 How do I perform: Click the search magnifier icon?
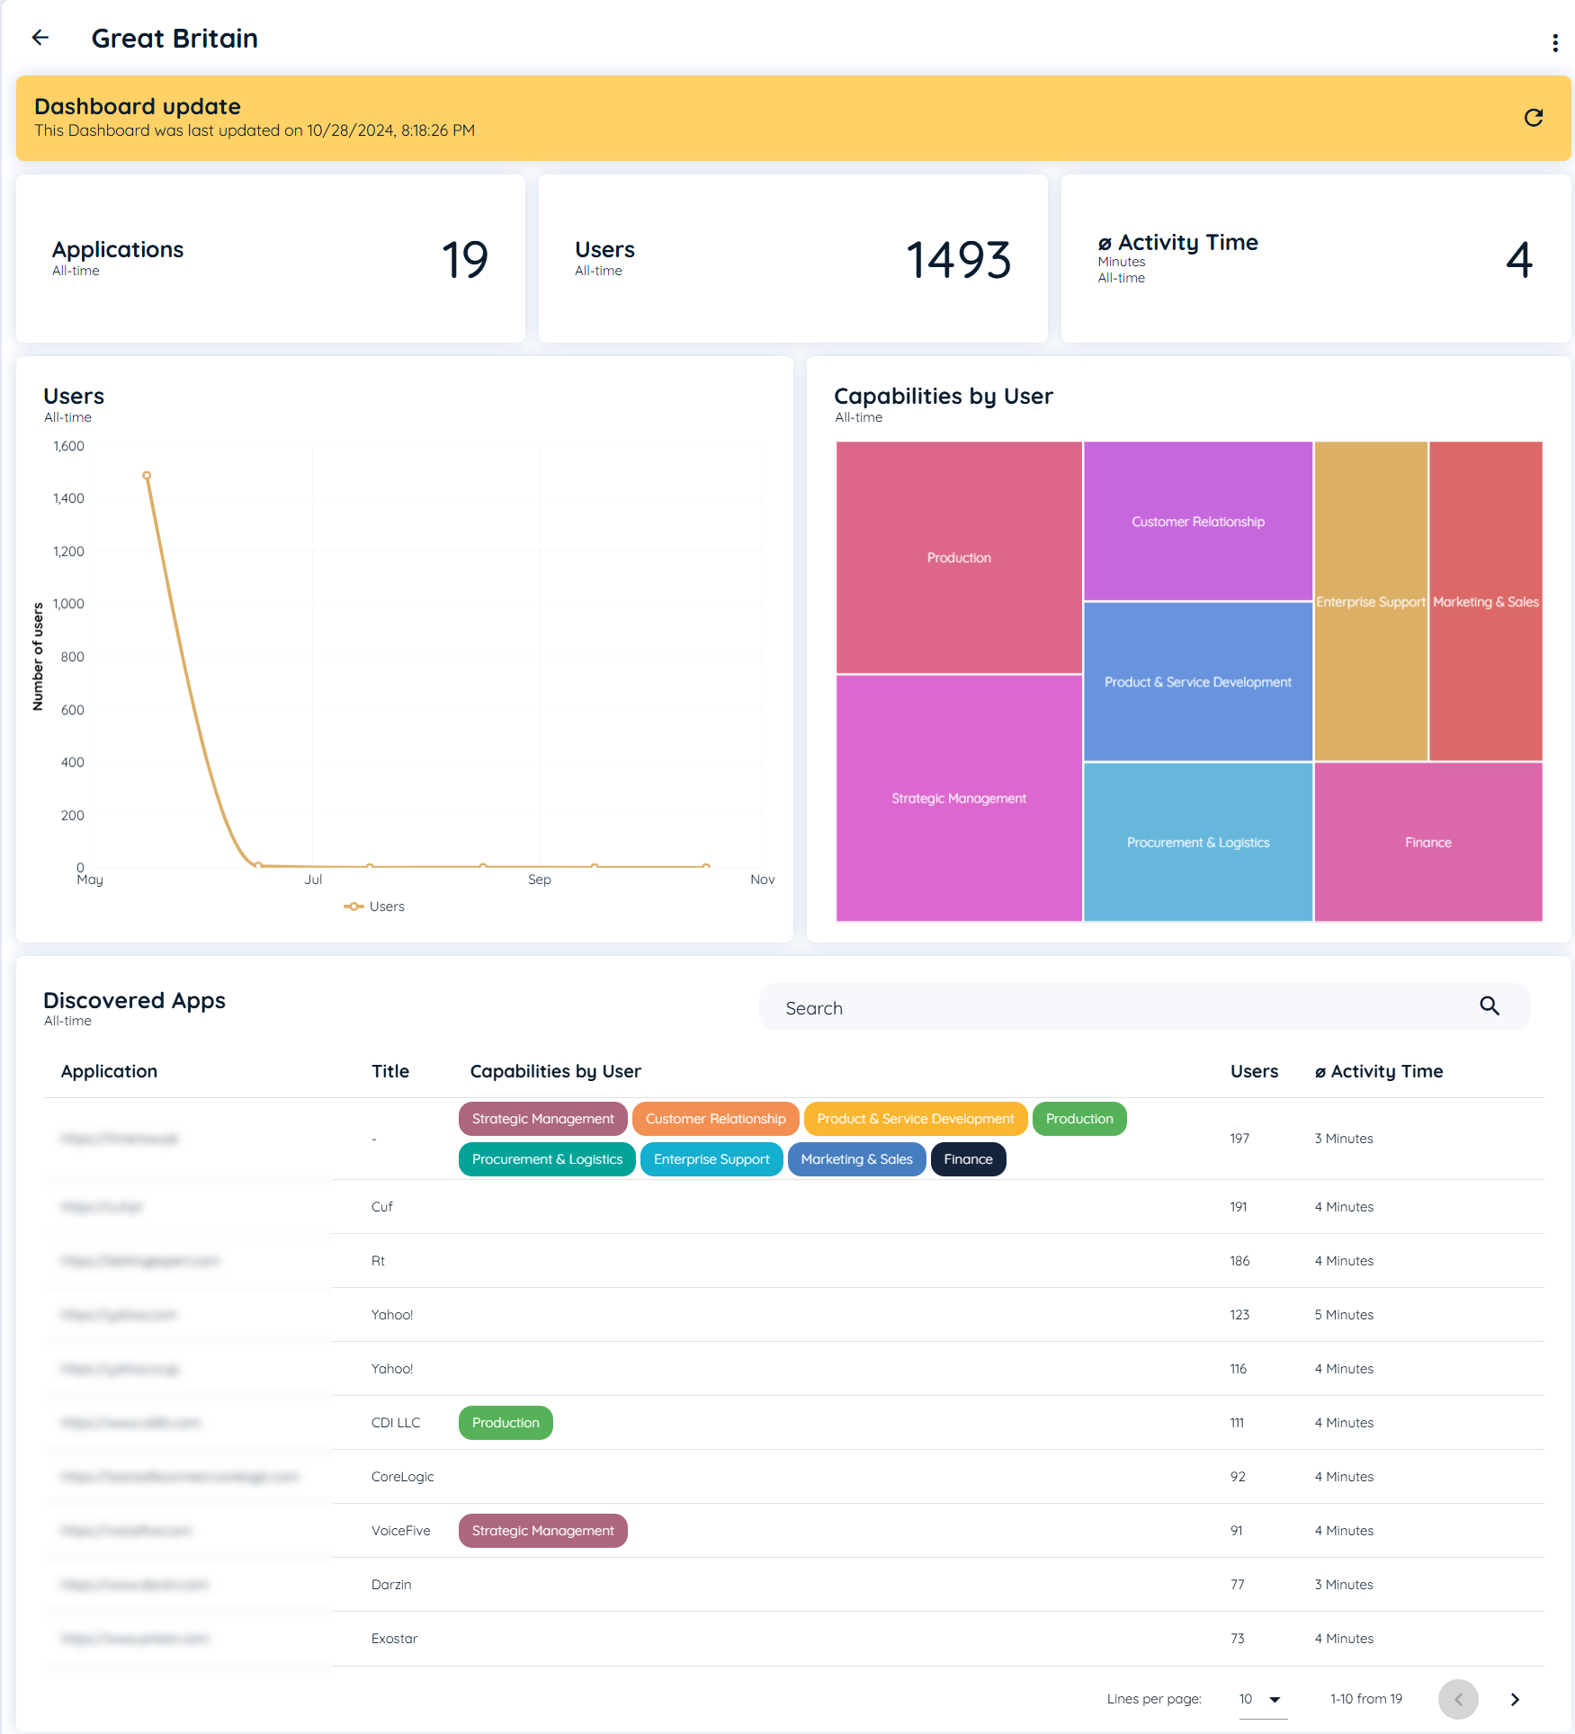pos(1490,1006)
